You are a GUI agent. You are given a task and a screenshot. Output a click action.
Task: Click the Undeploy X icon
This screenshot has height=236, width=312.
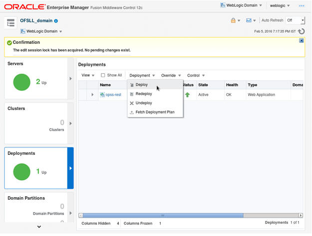click(132, 104)
